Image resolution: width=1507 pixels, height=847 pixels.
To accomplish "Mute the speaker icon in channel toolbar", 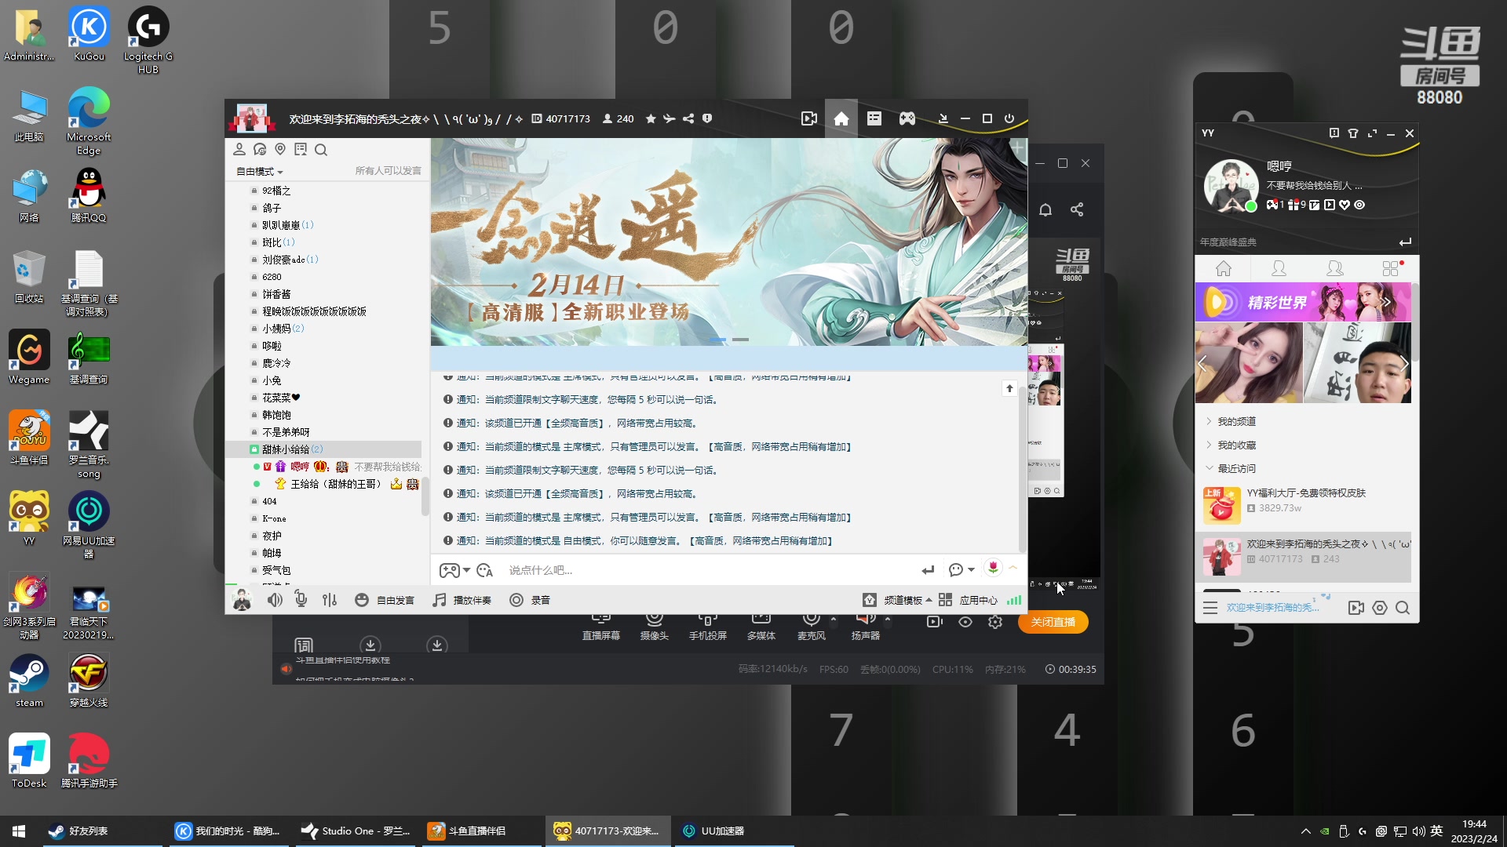I will pyautogui.click(x=274, y=599).
